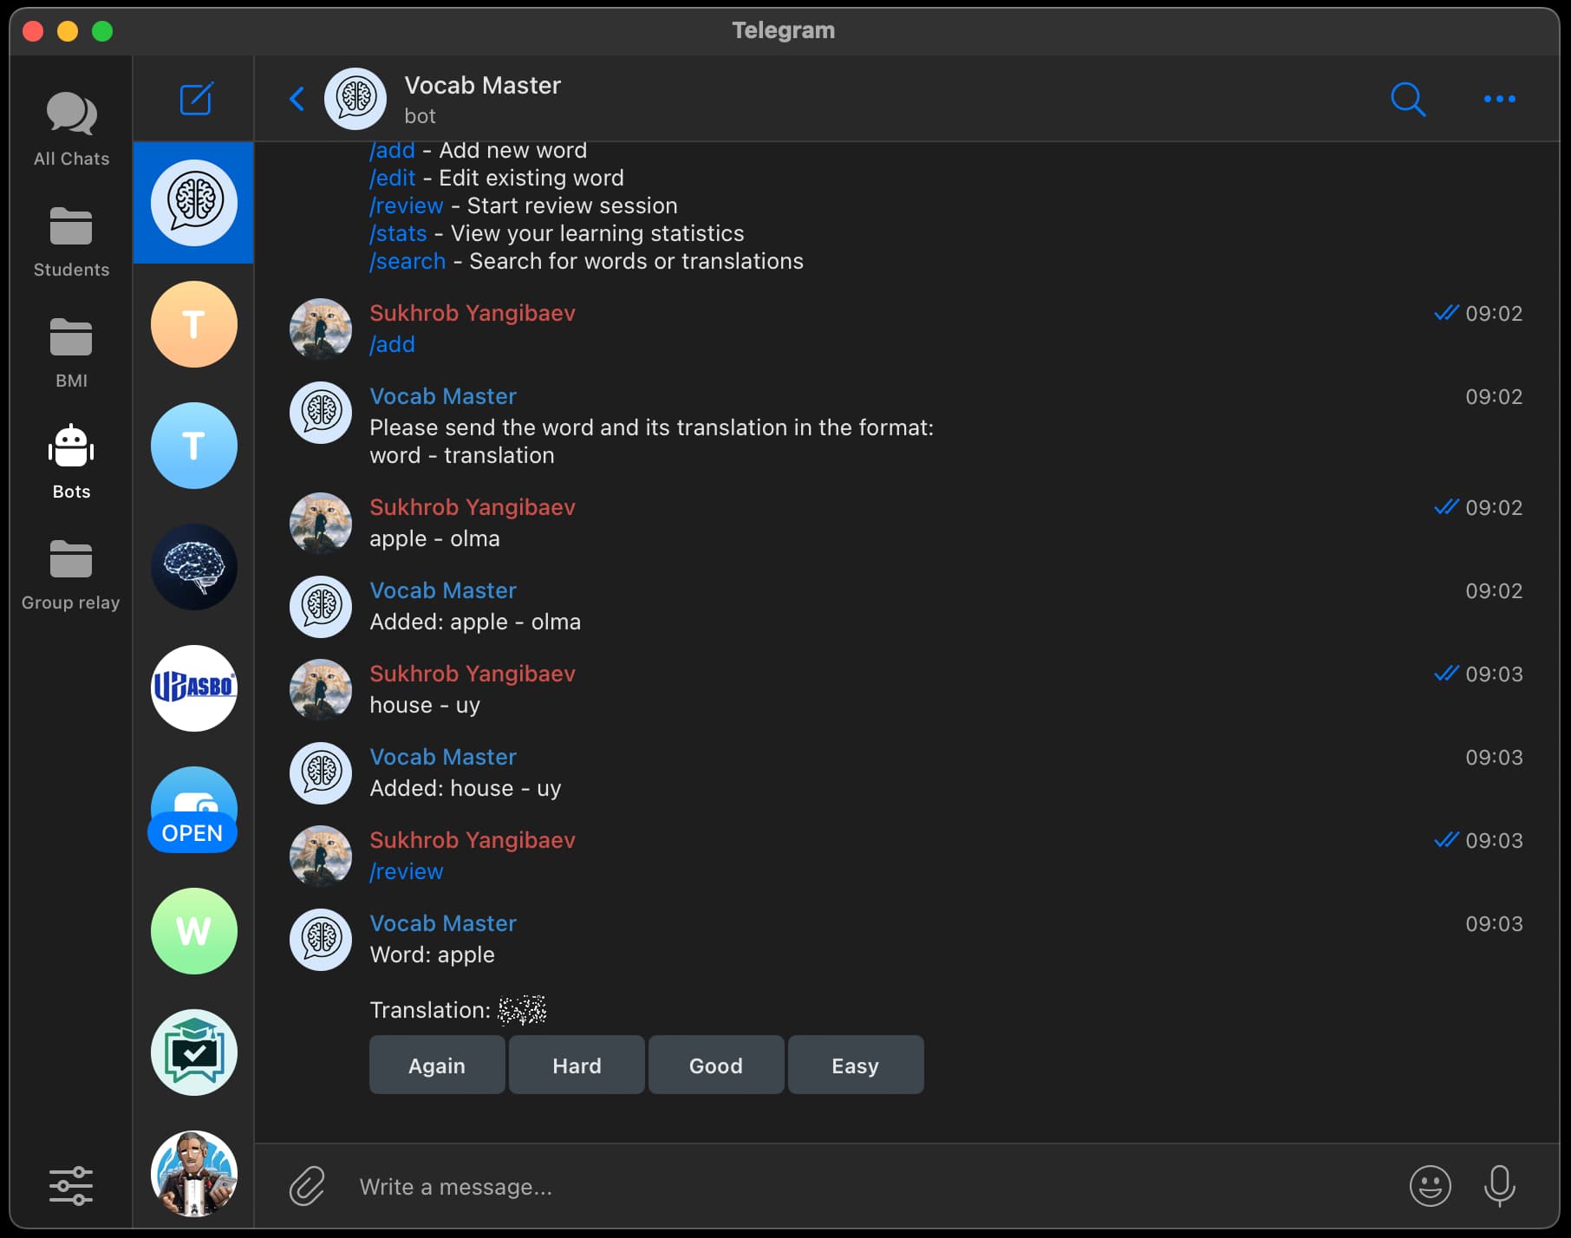The width and height of the screenshot is (1571, 1238).
Task: Select the Bots folder tab
Action: [x=71, y=462]
